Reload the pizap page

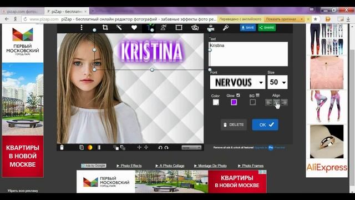[x=25, y=19]
